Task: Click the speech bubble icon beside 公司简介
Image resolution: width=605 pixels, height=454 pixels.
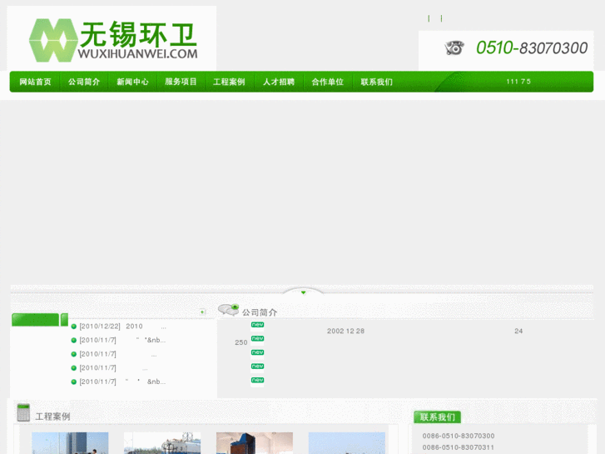Action: (x=229, y=310)
